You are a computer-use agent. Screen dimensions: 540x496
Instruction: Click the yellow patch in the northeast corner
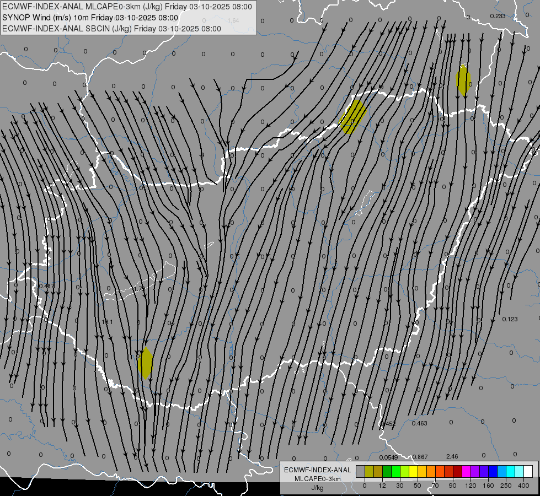pyautogui.click(x=463, y=80)
